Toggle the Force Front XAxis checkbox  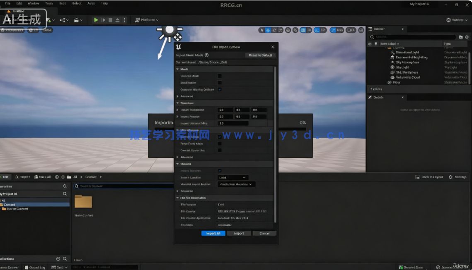point(220,143)
